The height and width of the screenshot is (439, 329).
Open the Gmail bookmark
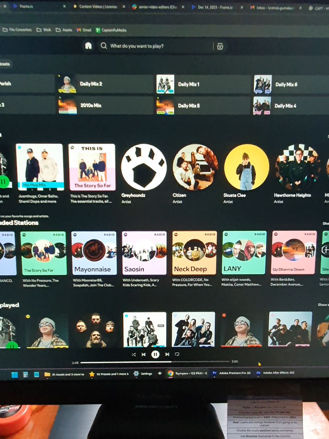point(84,30)
